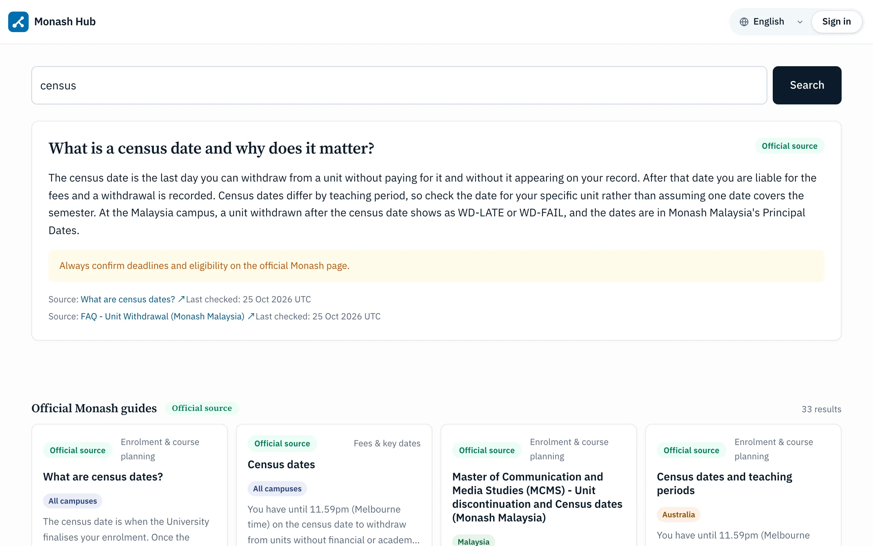873x546 pixels.
Task: Click Official source badge beside Official Monash guides
Action: (x=202, y=408)
